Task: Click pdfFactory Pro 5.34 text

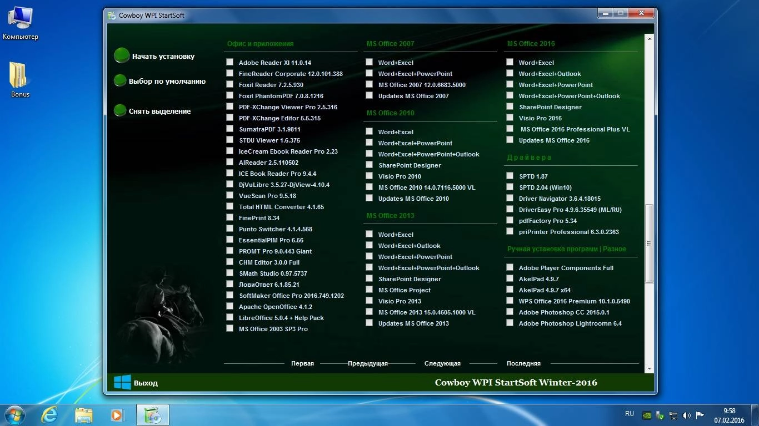Action: pyautogui.click(x=548, y=221)
